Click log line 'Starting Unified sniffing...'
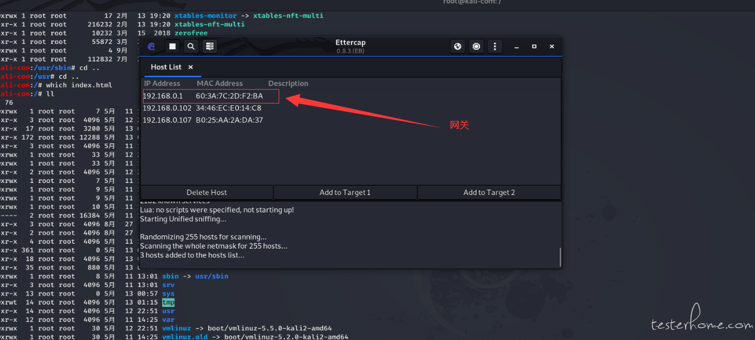Viewport: 755px width, 340px height. [183, 219]
